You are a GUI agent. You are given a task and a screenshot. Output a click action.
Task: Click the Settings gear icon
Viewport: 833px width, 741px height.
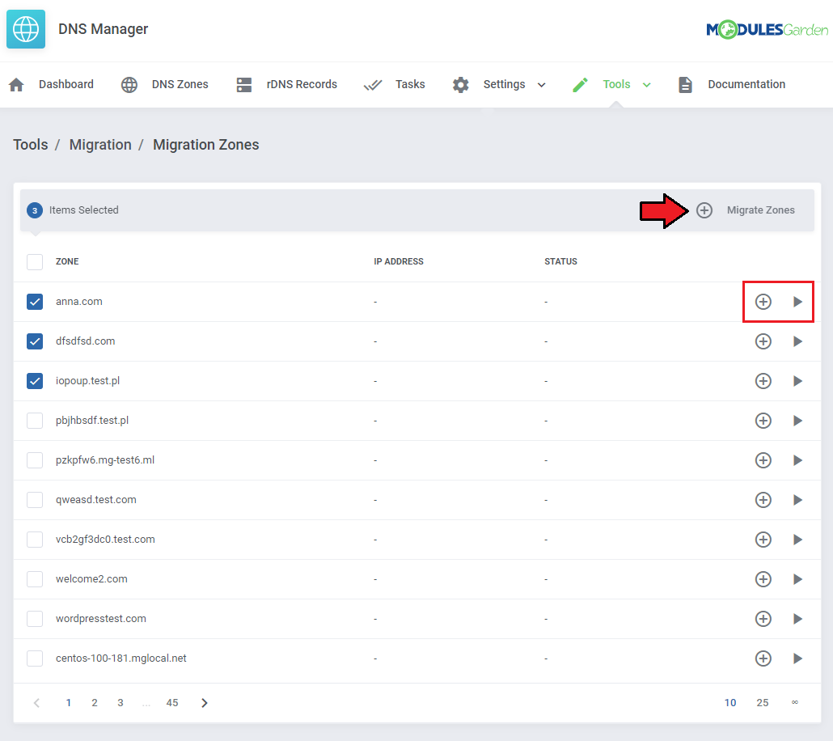pos(461,84)
